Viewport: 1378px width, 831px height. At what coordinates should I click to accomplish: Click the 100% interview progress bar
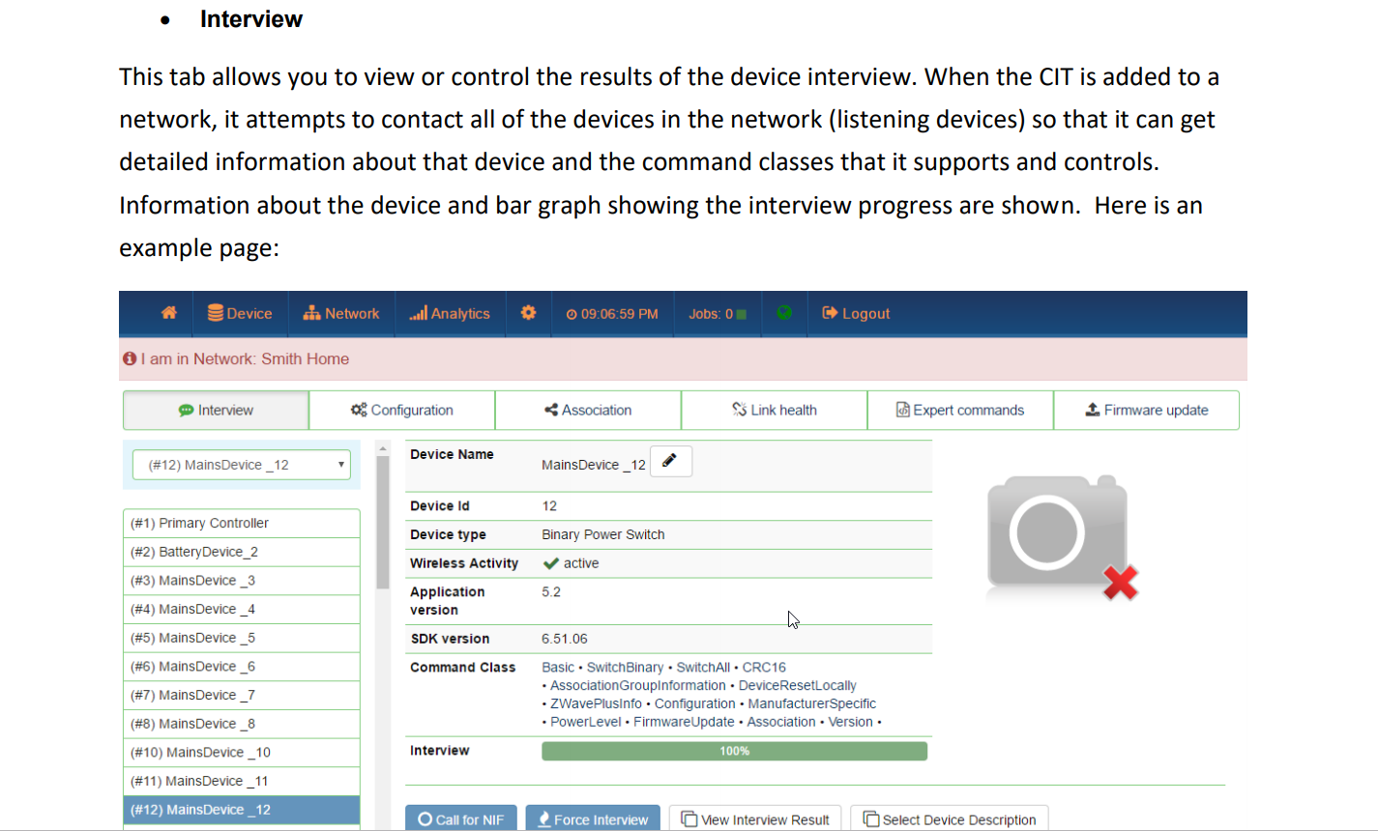click(x=734, y=751)
